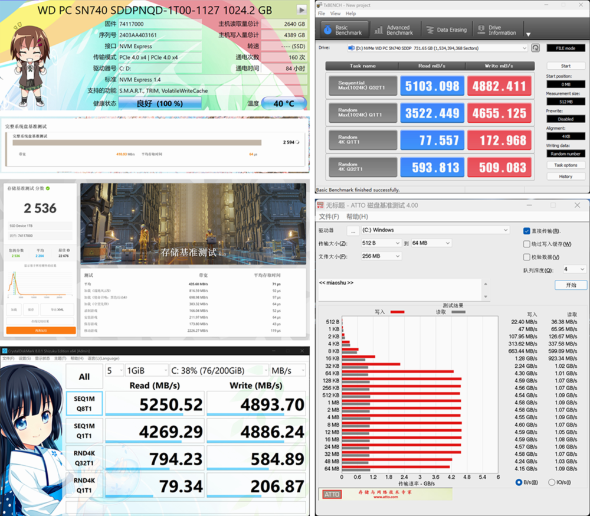Click the ATTO description scroll up arrow
Screen dimensions: 590x516
pyautogui.click(x=486, y=283)
